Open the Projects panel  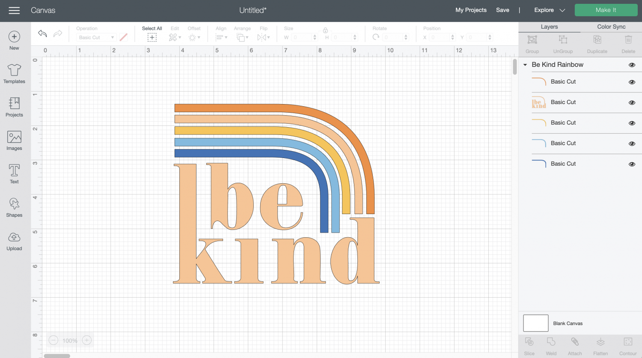pos(14,107)
